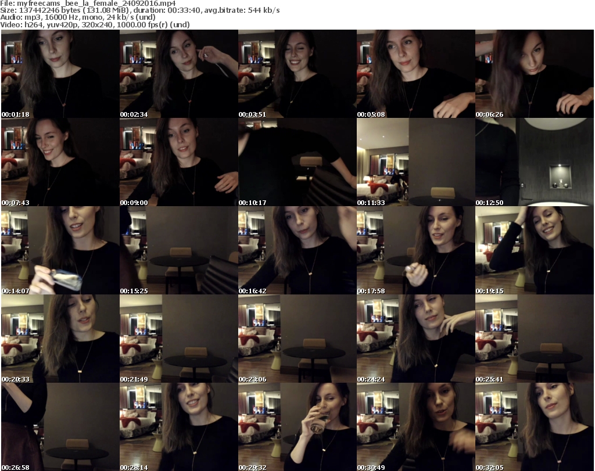595x471 pixels.
Task: Click the thumbnail timestamped 00:10:17
Action: click(x=297, y=162)
